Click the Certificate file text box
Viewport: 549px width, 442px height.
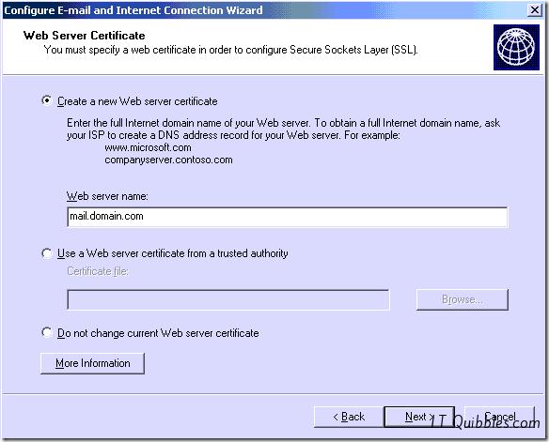pyautogui.click(x=227, y=299)
